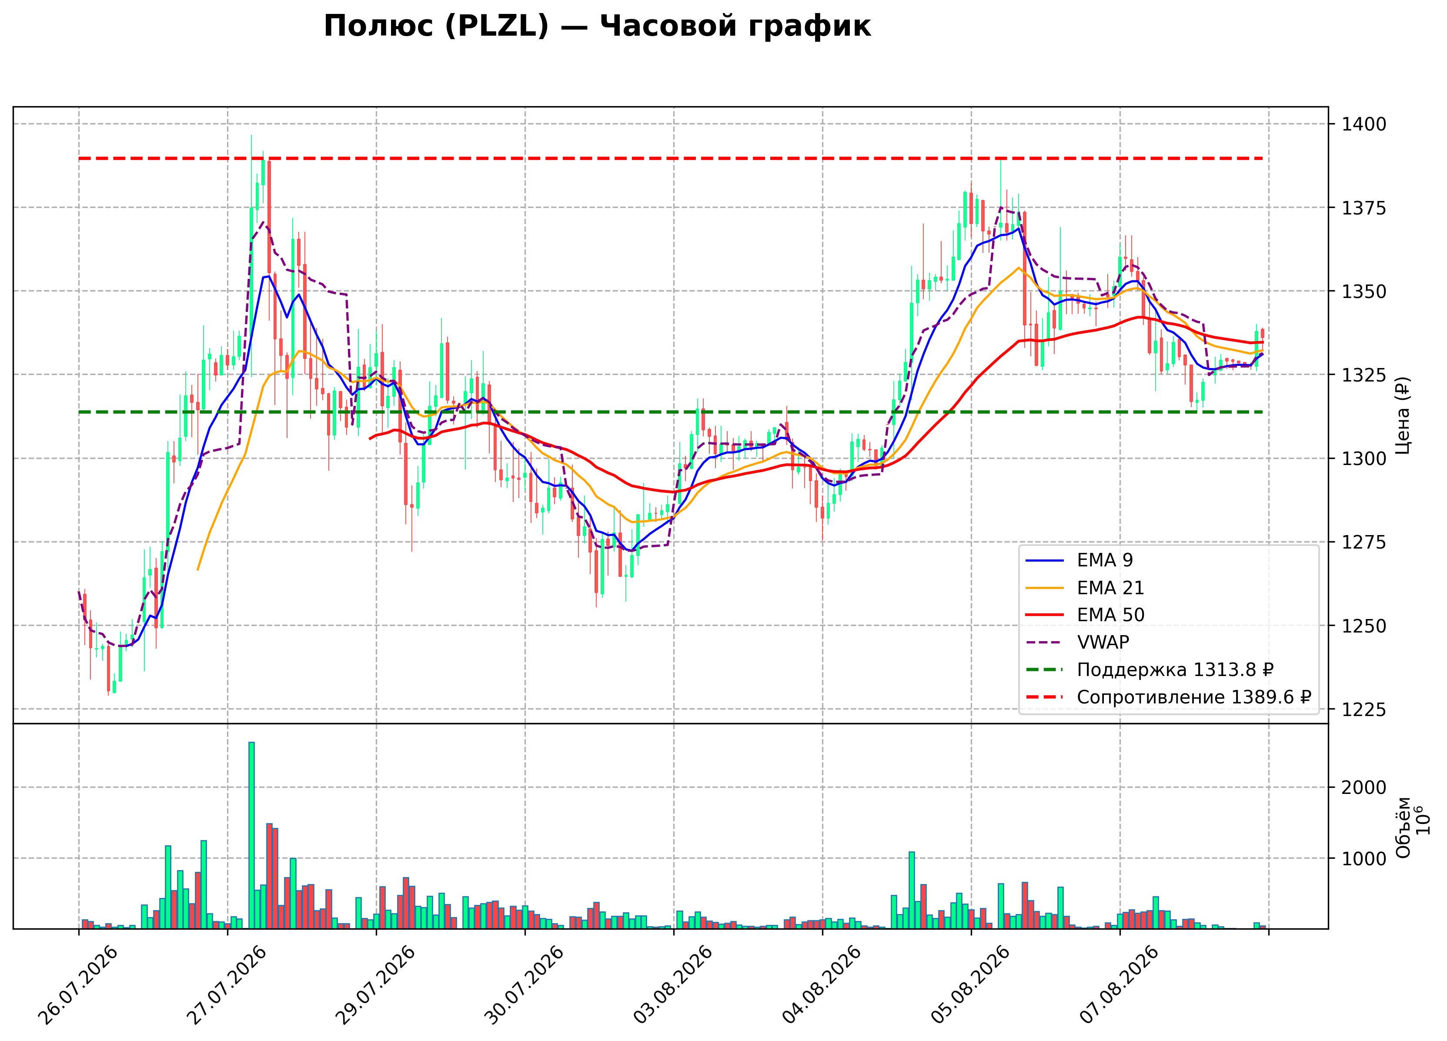Click the chart title "Полюс (PLZL) — Часовой график"
Image resolution: width=1447 pixels, height=1041 pixels.
(x=597, y=27)
